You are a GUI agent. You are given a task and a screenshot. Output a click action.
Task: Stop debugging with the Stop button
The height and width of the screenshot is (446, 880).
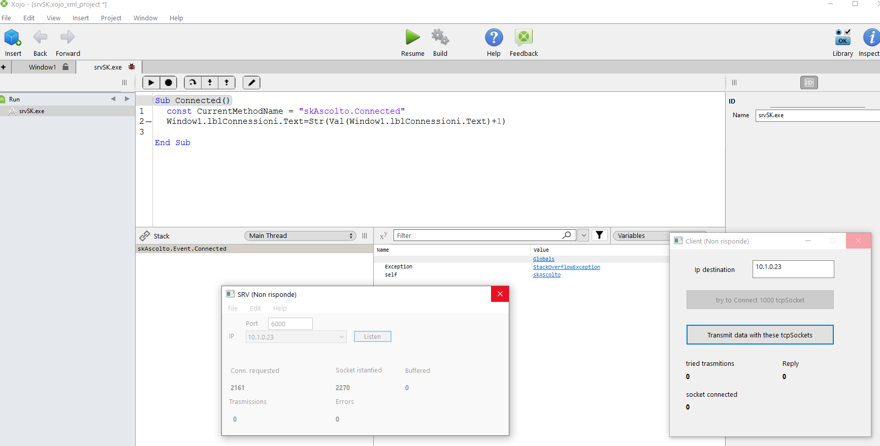pos(169,83)
